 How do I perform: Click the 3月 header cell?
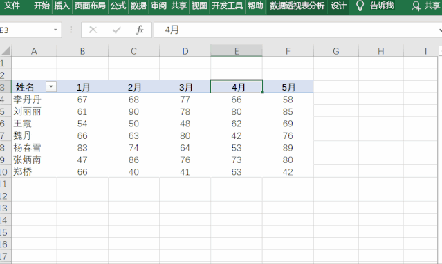click(x=185, y=87)
